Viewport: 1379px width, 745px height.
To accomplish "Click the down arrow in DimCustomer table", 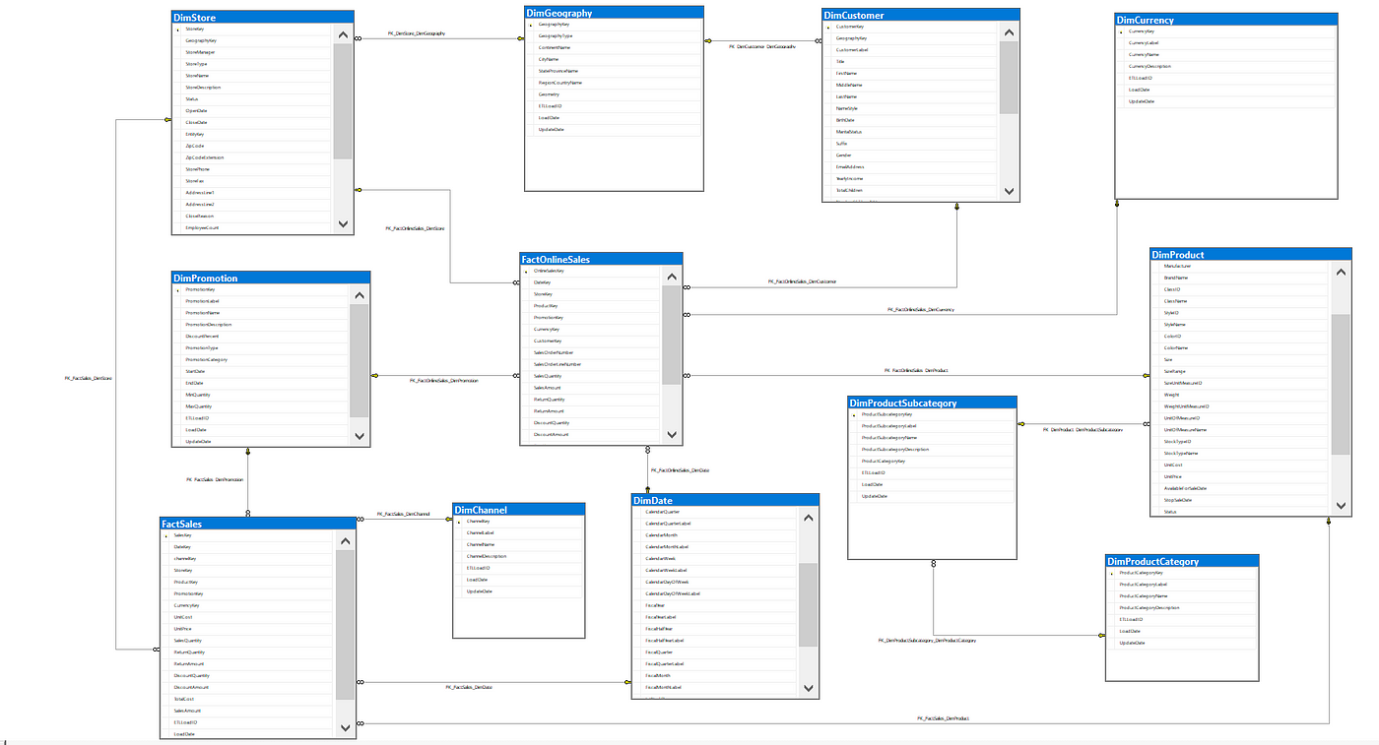I will [1008, 191].
